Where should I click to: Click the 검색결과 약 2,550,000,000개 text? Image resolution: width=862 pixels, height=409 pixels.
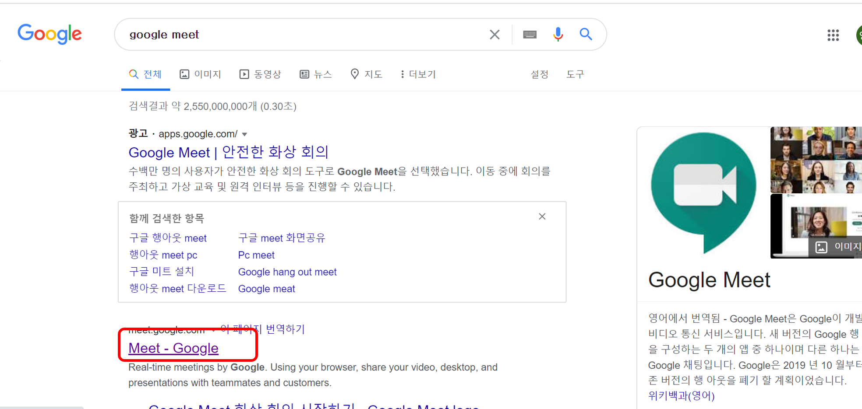(212, 106)
